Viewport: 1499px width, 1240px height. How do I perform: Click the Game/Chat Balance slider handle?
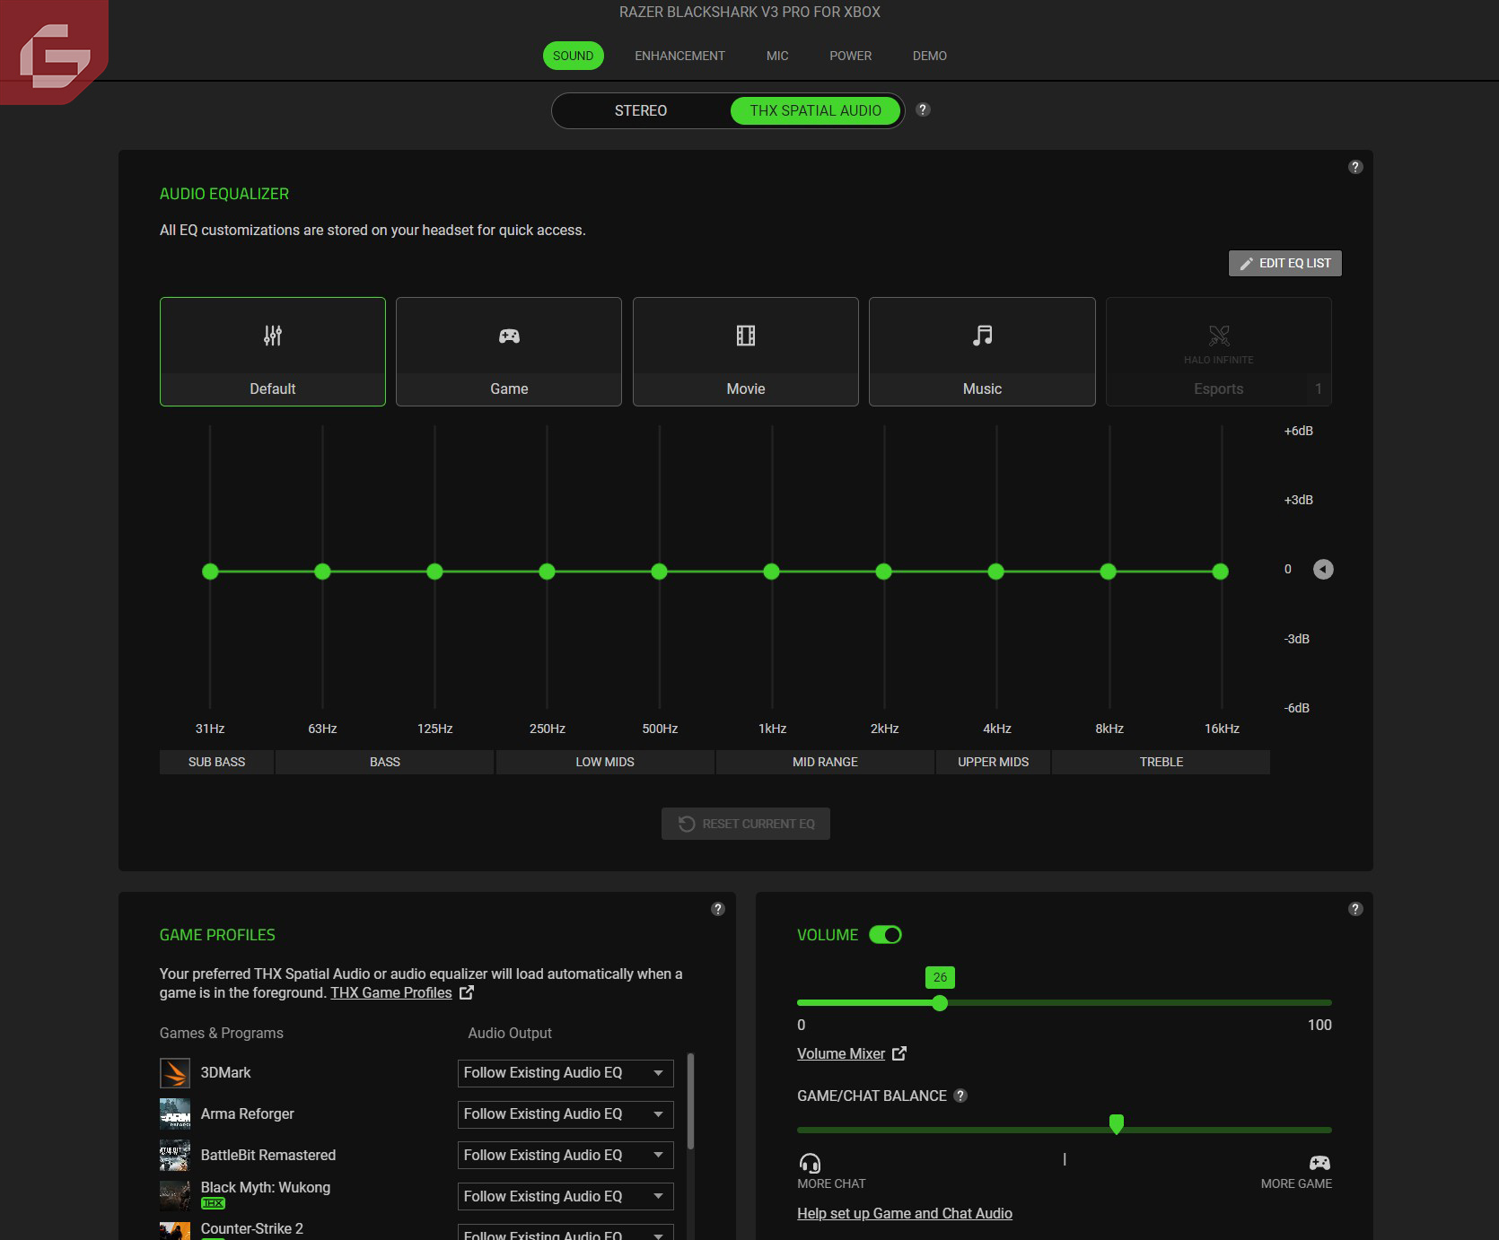[x=1117, y=1124]
